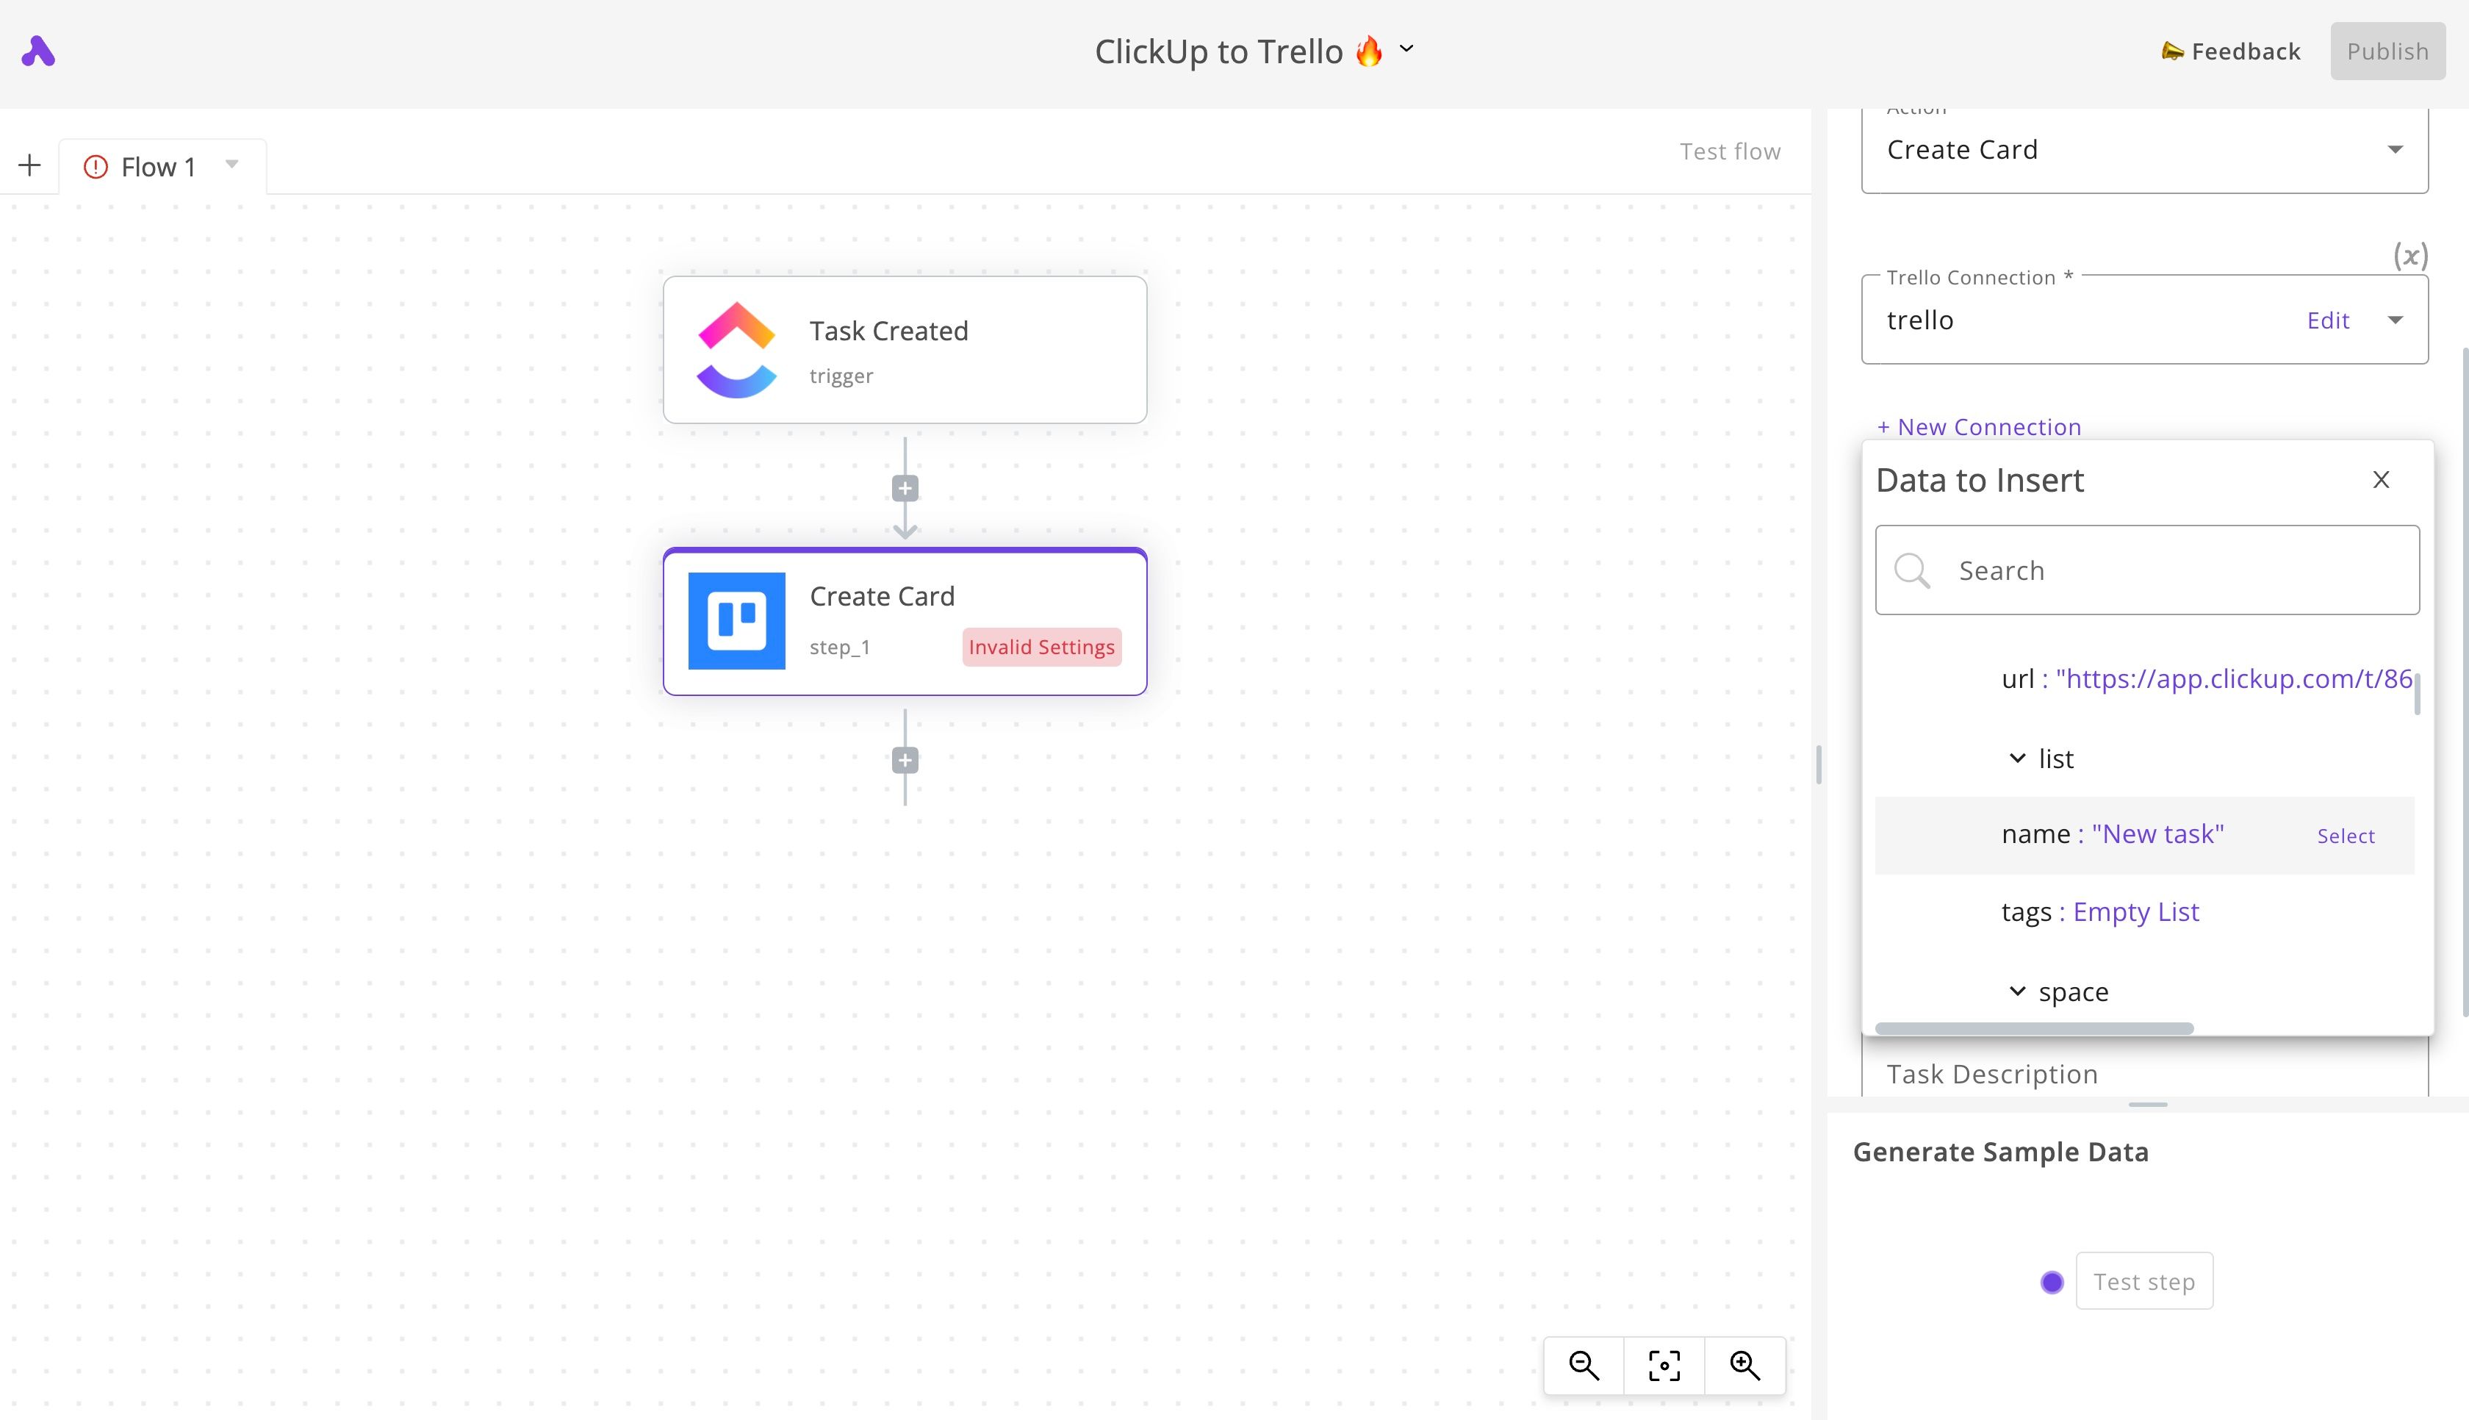The width and height of the screenshot is (2469, 1420).
Task: Select the name "New task" value
Action: (x=2346, y=836)
